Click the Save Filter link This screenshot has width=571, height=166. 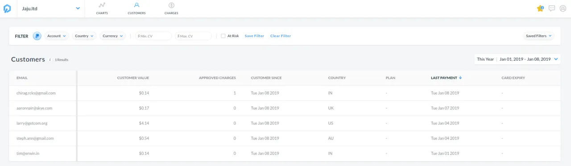tap(254, 36)
